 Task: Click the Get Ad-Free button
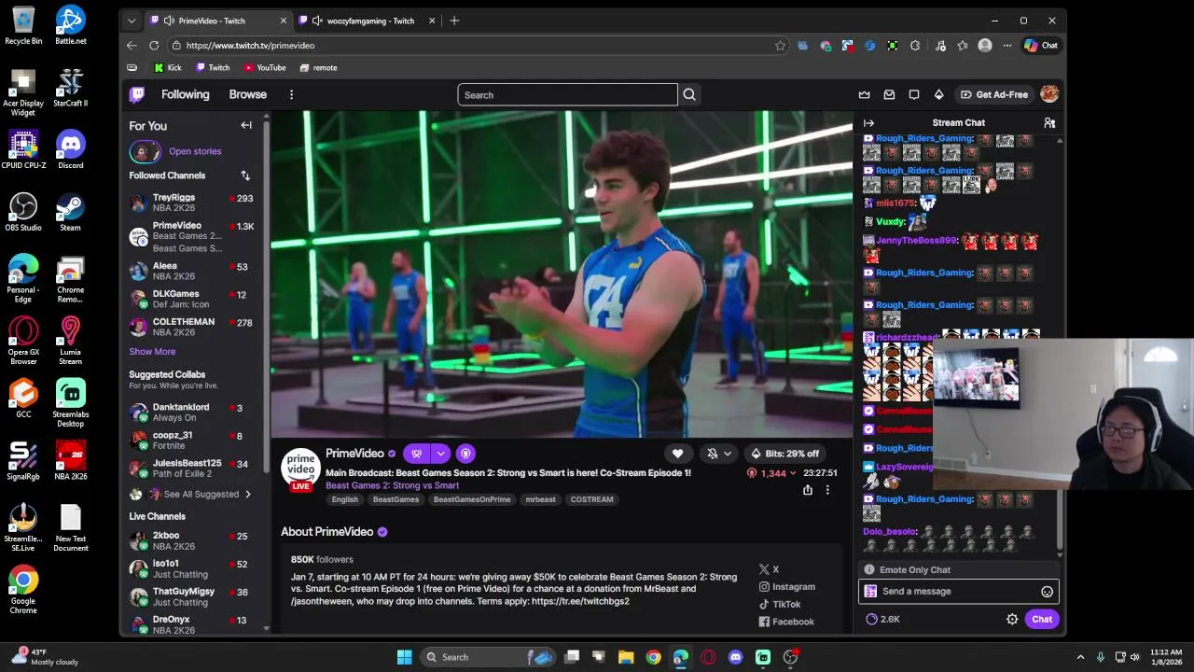pyautogui.click(x=994, y=94)
